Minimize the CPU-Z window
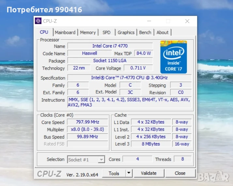233x186 pixels. point(149,21)
